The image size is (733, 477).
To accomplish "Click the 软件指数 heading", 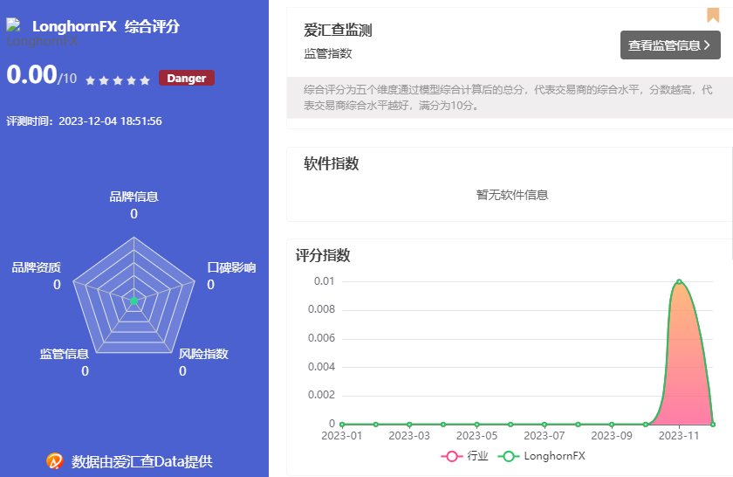I will point(332,163).
